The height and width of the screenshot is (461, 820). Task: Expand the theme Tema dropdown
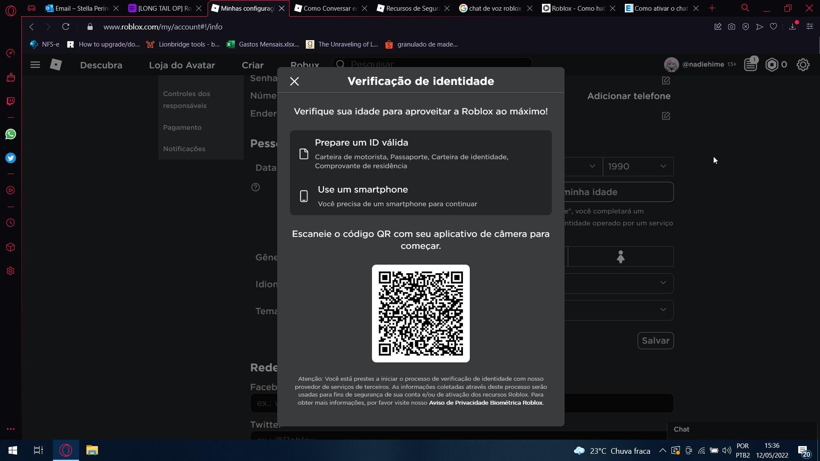click(x=662, y=309)
